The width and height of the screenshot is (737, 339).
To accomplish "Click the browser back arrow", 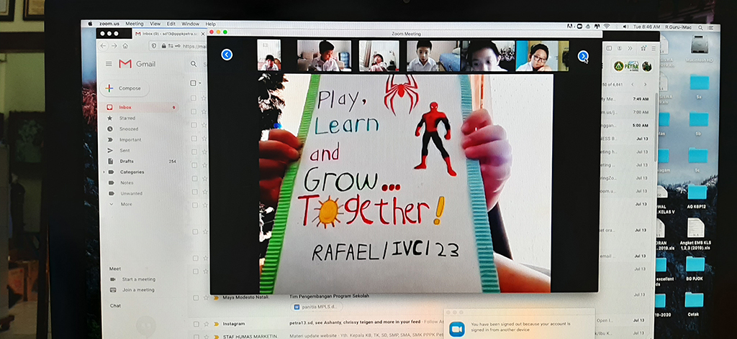I will tap(104, 46).
